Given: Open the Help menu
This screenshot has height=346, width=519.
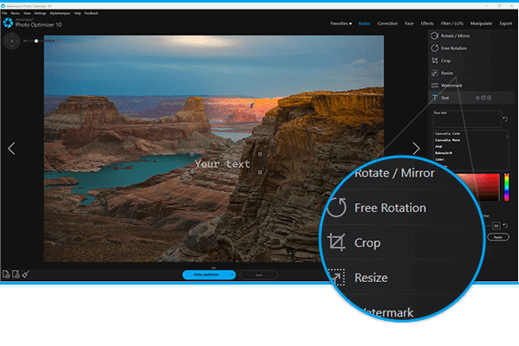Looking at the screenshot, I should (78, 13).
